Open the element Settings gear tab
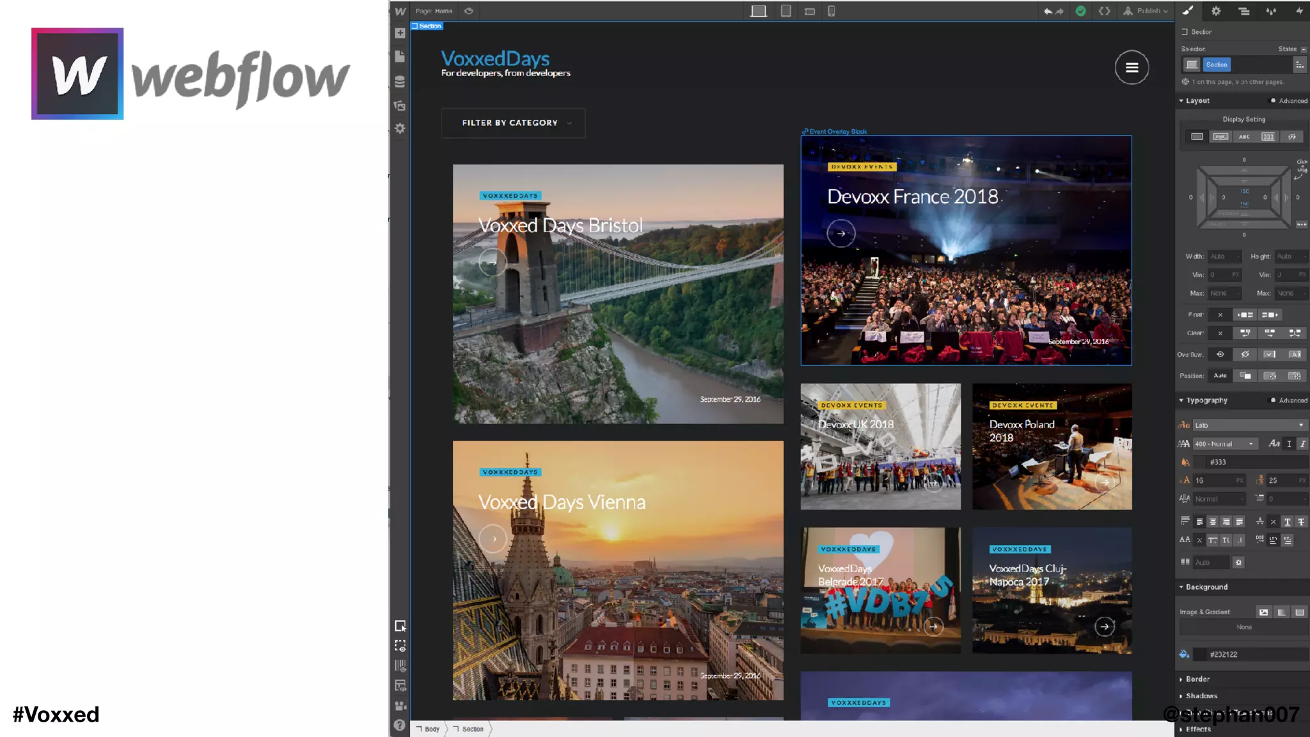The height and width of the screenshot is (737, 1310). tap(1215, 11)
